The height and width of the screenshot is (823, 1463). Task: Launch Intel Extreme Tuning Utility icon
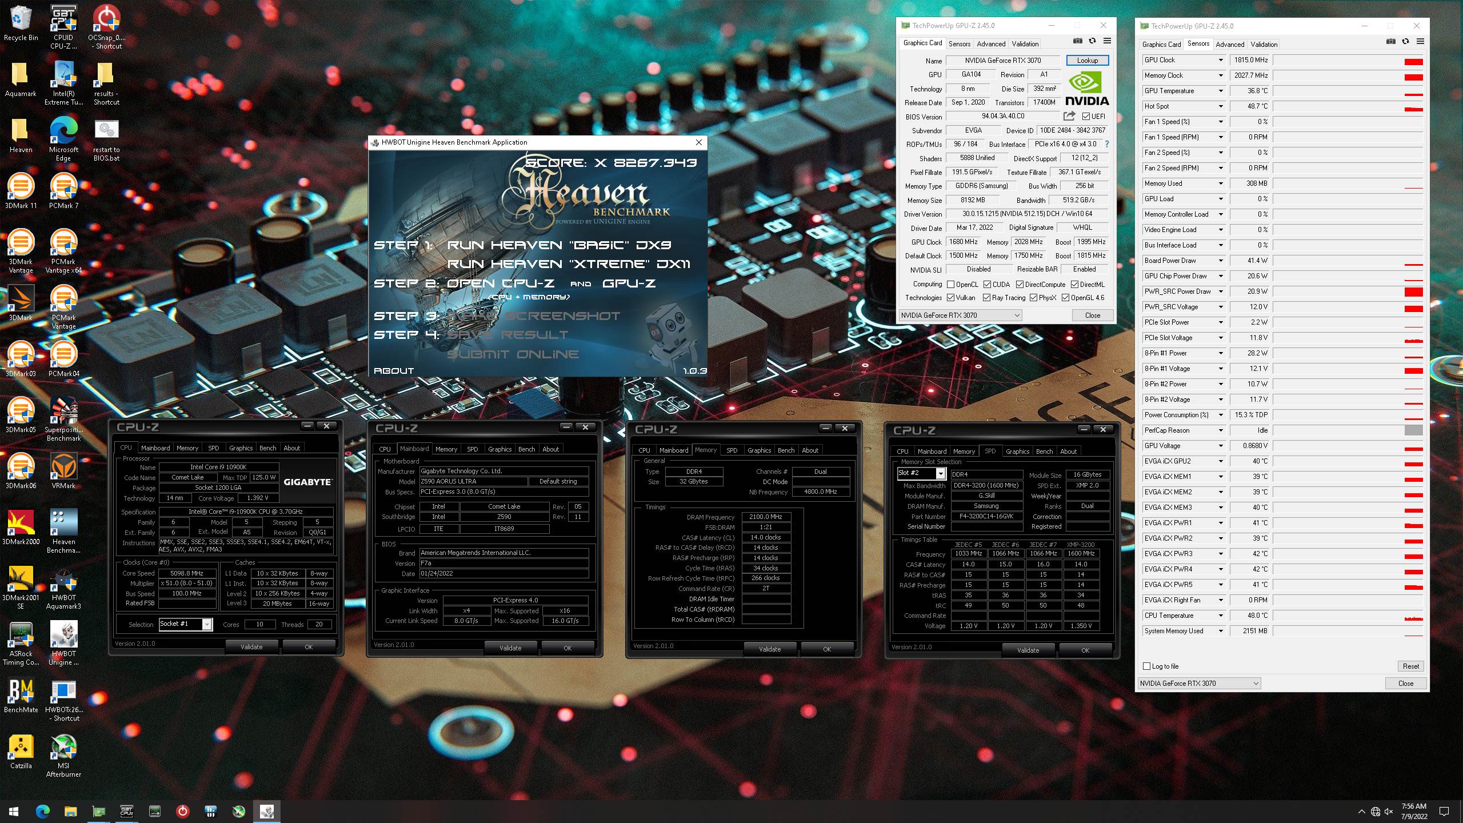63,83
